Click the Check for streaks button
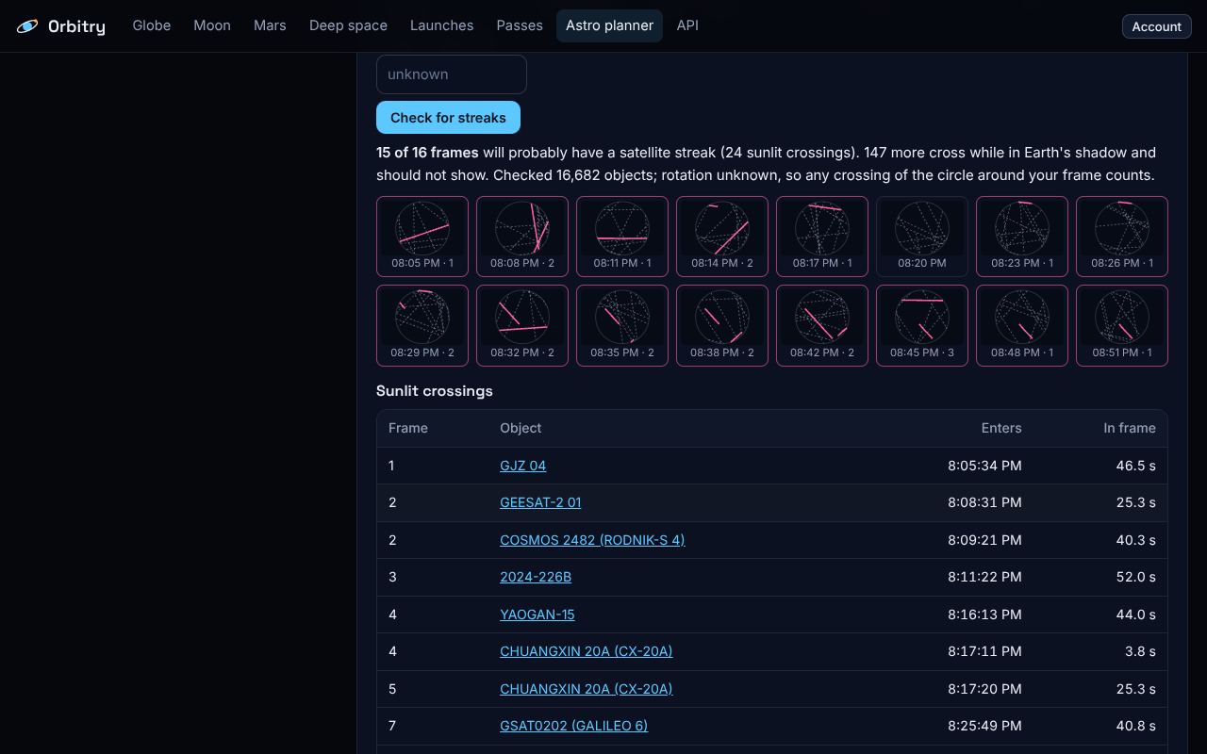 [448, 118]
